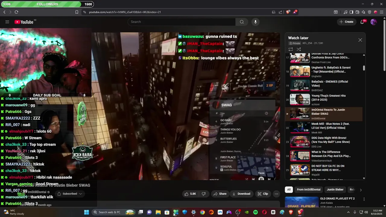Open the account avatar menu
This screenshot has width=386, height=217.
373,22
